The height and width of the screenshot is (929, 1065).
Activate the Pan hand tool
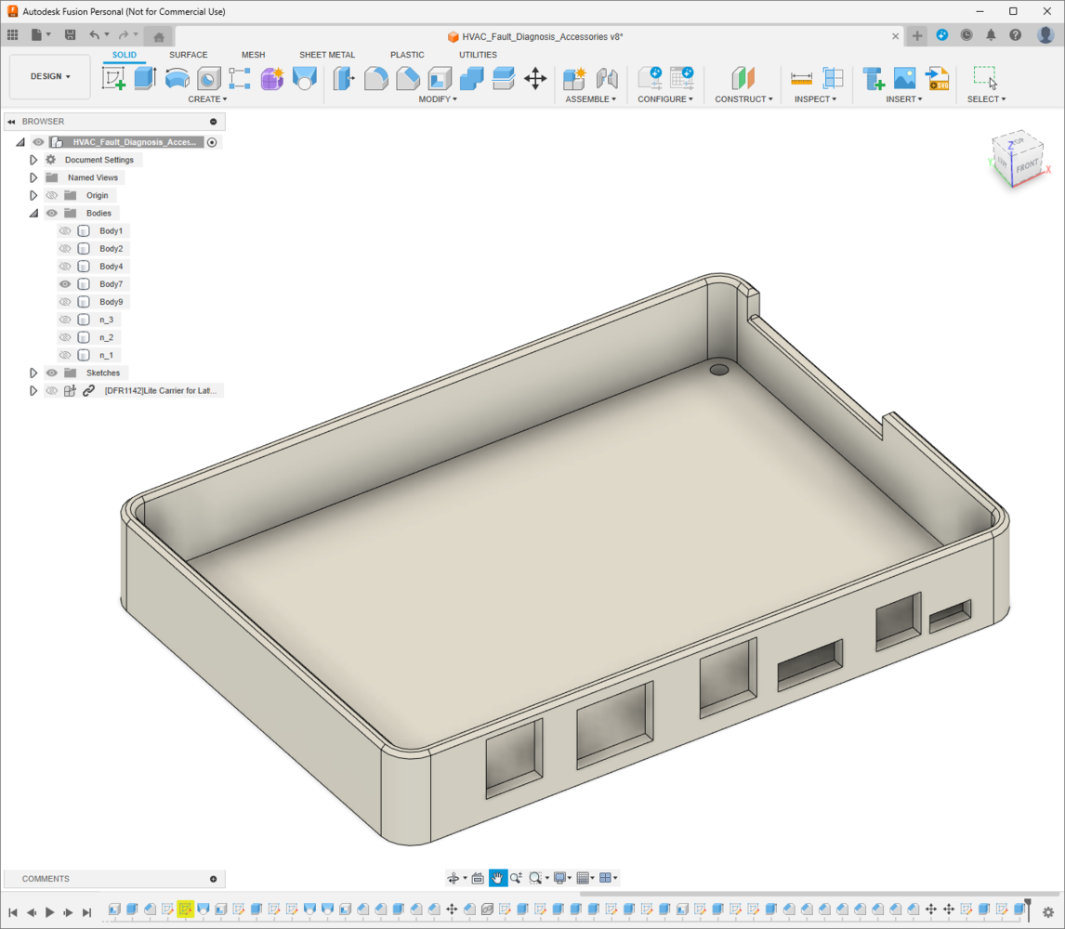498,878
